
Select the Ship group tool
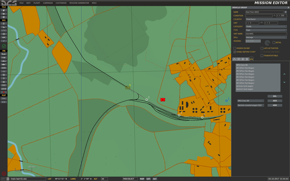coord(4,61)
